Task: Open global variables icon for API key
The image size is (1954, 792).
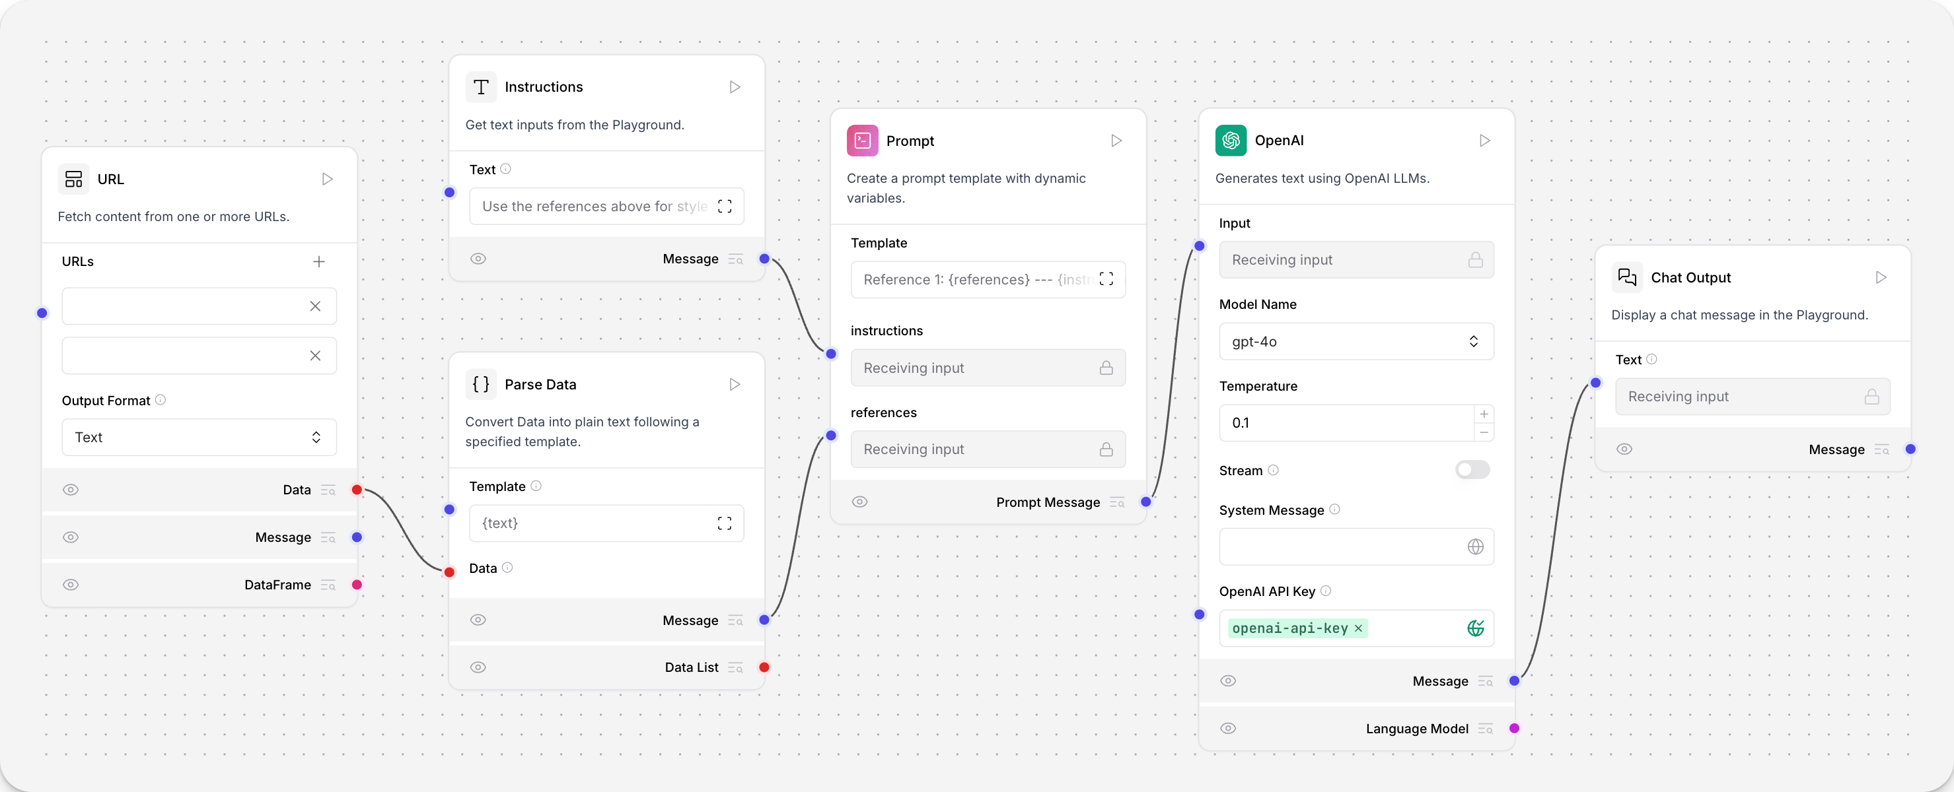Action: (x=1474, y=628)
